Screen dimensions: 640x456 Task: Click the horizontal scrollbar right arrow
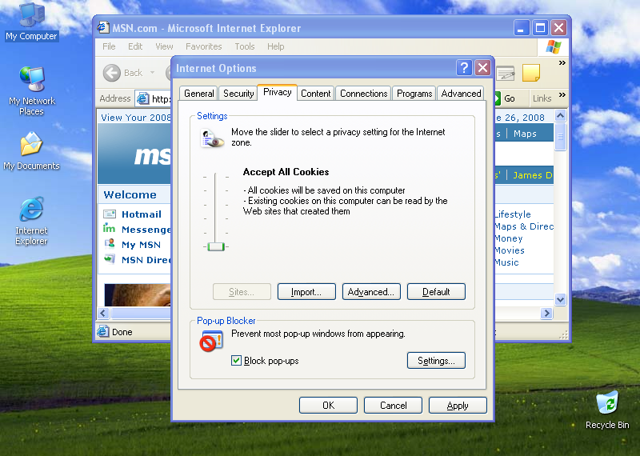(x=546, y=313)
